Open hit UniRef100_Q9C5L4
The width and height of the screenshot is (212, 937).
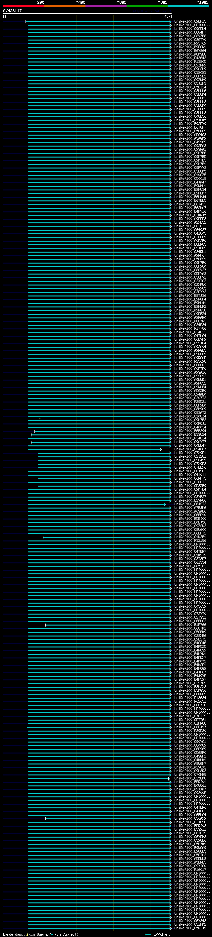[x=190, y=29]
